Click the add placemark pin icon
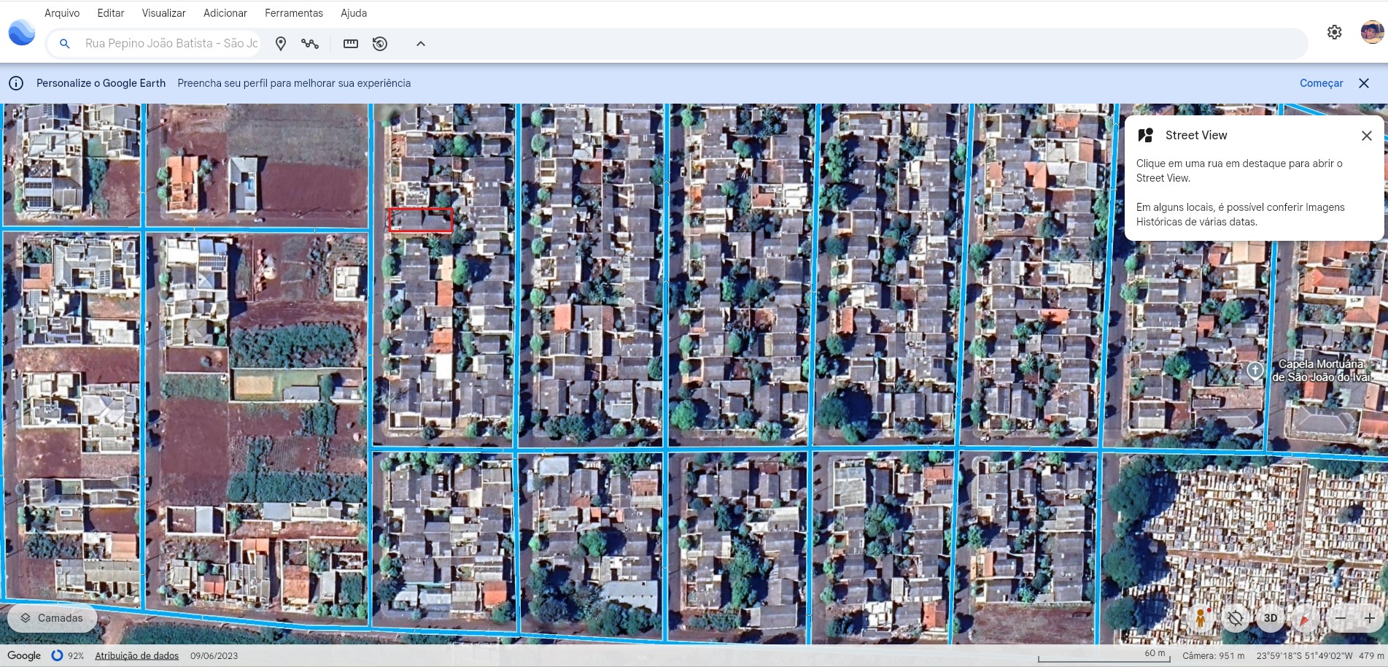The width and height of the screenshot is (1388, 667). (x=281, y=44)
